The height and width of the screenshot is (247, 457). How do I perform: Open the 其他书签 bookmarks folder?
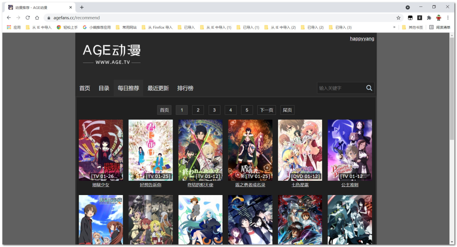coord(413,27)
